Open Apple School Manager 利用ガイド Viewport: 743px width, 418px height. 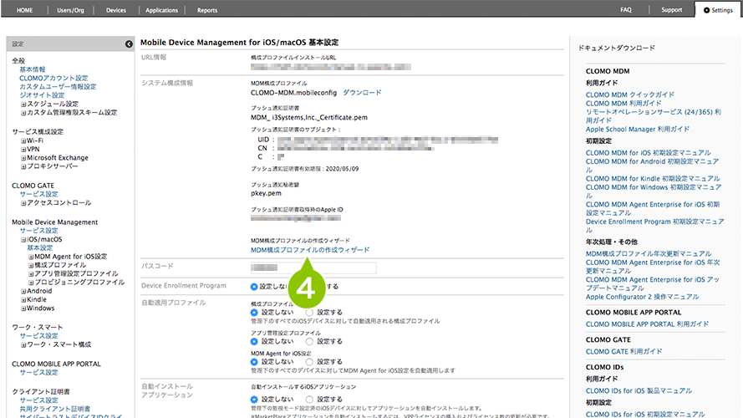638,129
